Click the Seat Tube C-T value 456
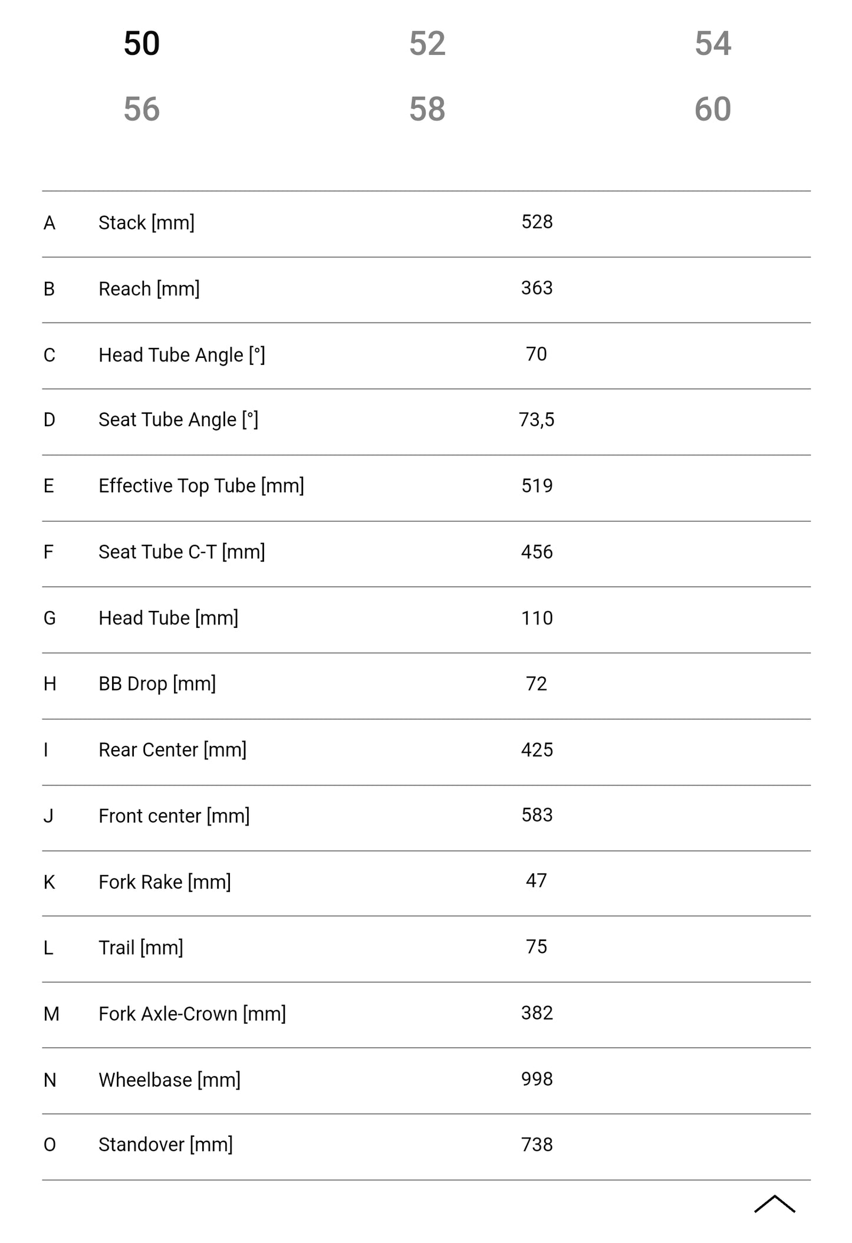Image resolution: width=852 pixels, height=1243 pixels. click(x=537, y=552)
